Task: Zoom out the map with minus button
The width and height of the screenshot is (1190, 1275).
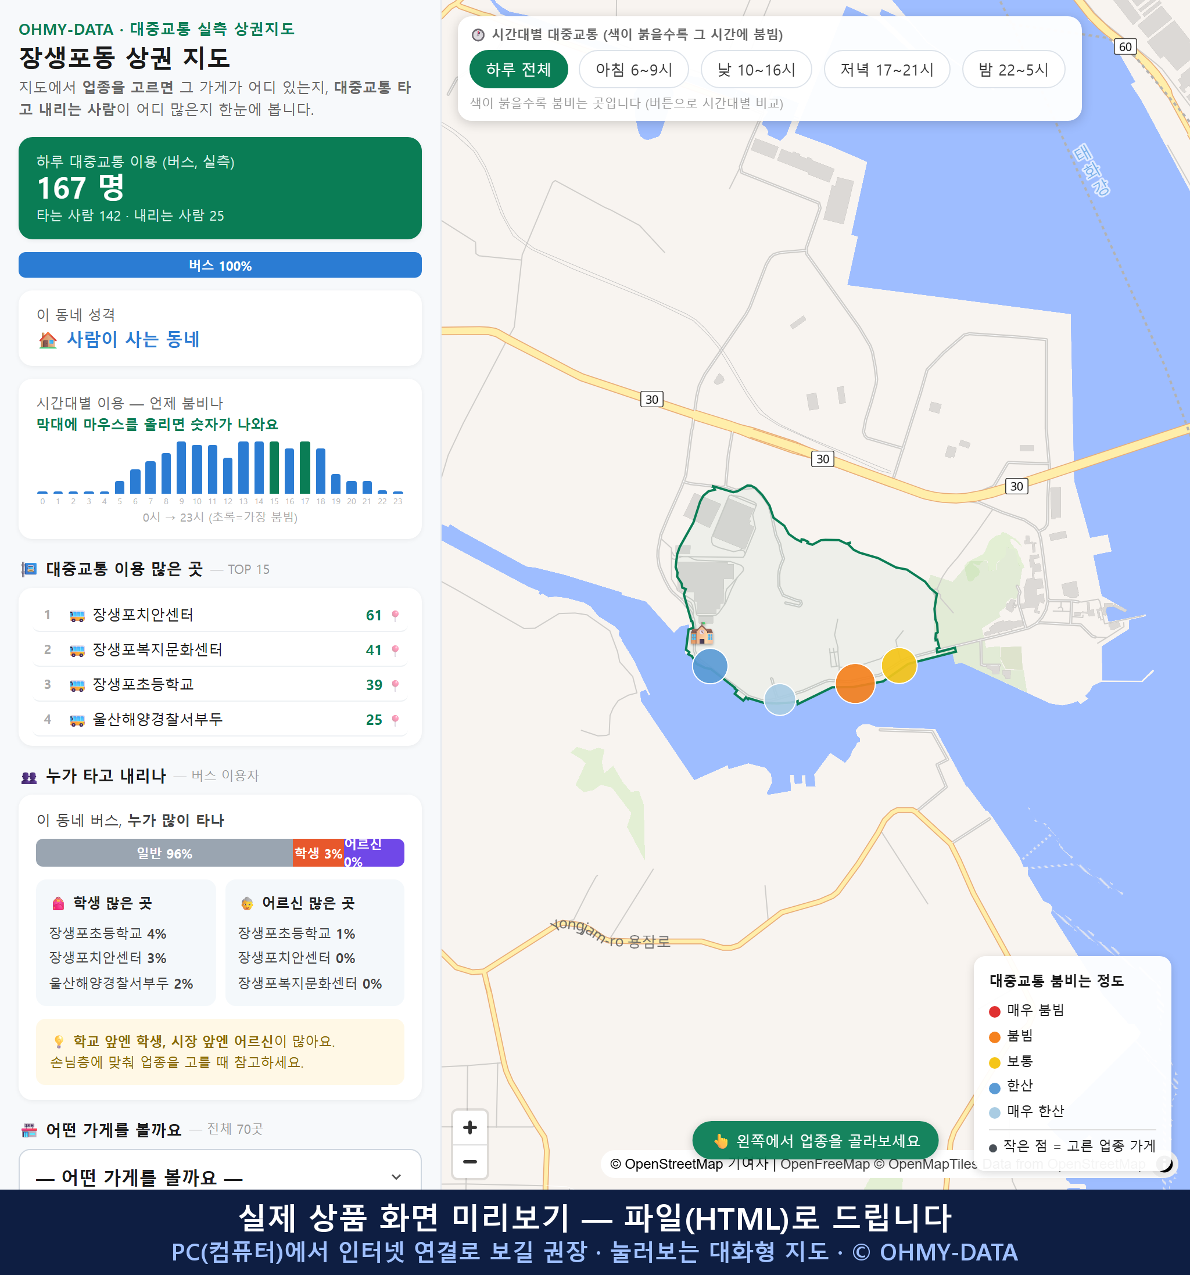Action: click(470, 1162)
